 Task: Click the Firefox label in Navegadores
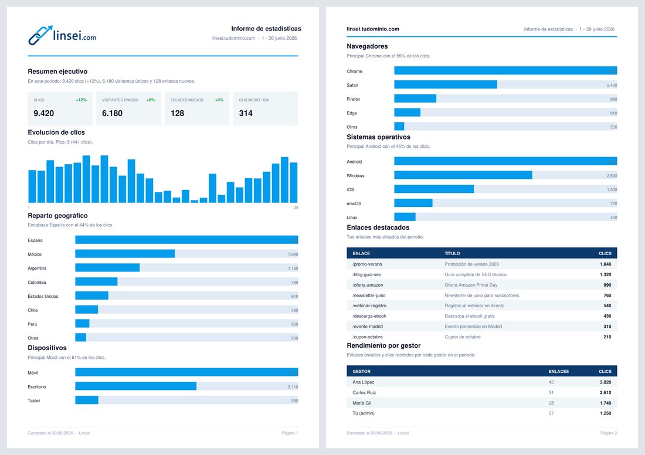point(354,99)
